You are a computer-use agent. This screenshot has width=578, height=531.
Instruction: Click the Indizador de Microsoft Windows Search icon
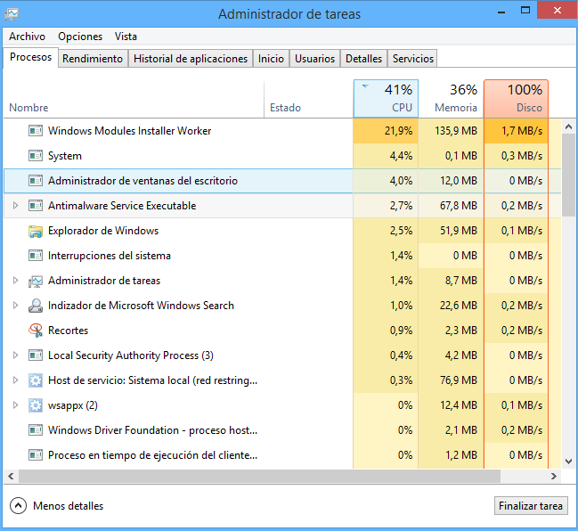coord(36,306)
